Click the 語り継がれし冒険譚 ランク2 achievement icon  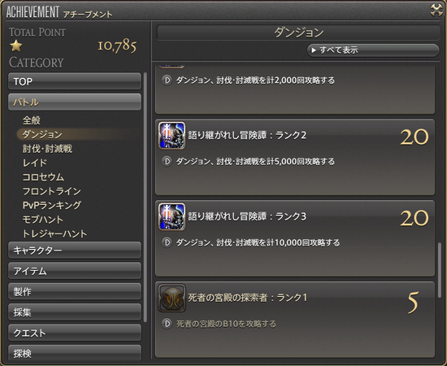pyautogui.click(x=172, y=136)
